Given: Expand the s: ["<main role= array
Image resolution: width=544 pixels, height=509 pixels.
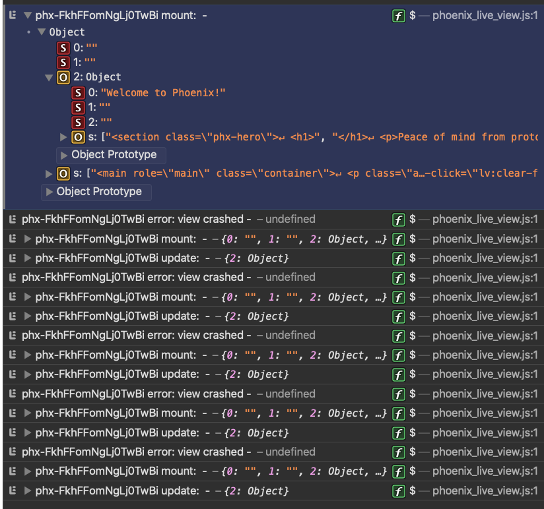Looking at the screenshot, I should pos(49,173).
